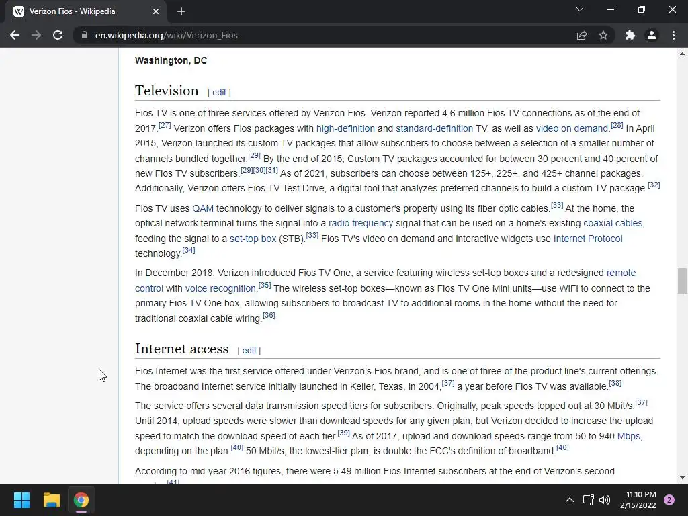688x516 pixels.
Task: Open the clock and date panel
Action: click(x=638, y=500)
